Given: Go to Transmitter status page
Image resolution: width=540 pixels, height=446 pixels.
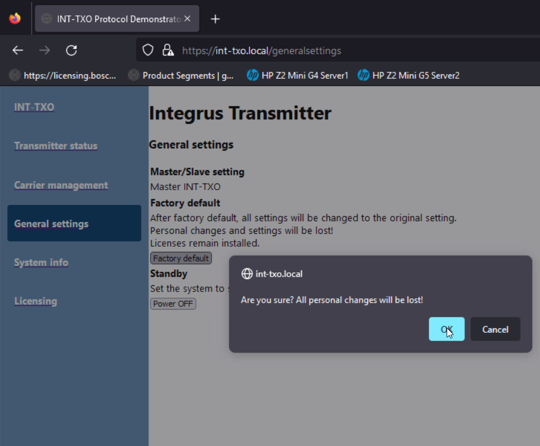Looking at the screenshot, I should tap(55, 145).
